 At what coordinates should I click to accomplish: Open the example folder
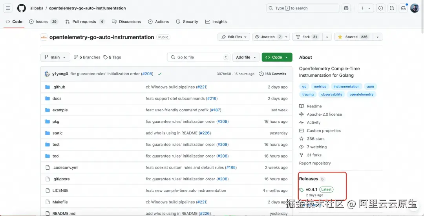(60, 110)
